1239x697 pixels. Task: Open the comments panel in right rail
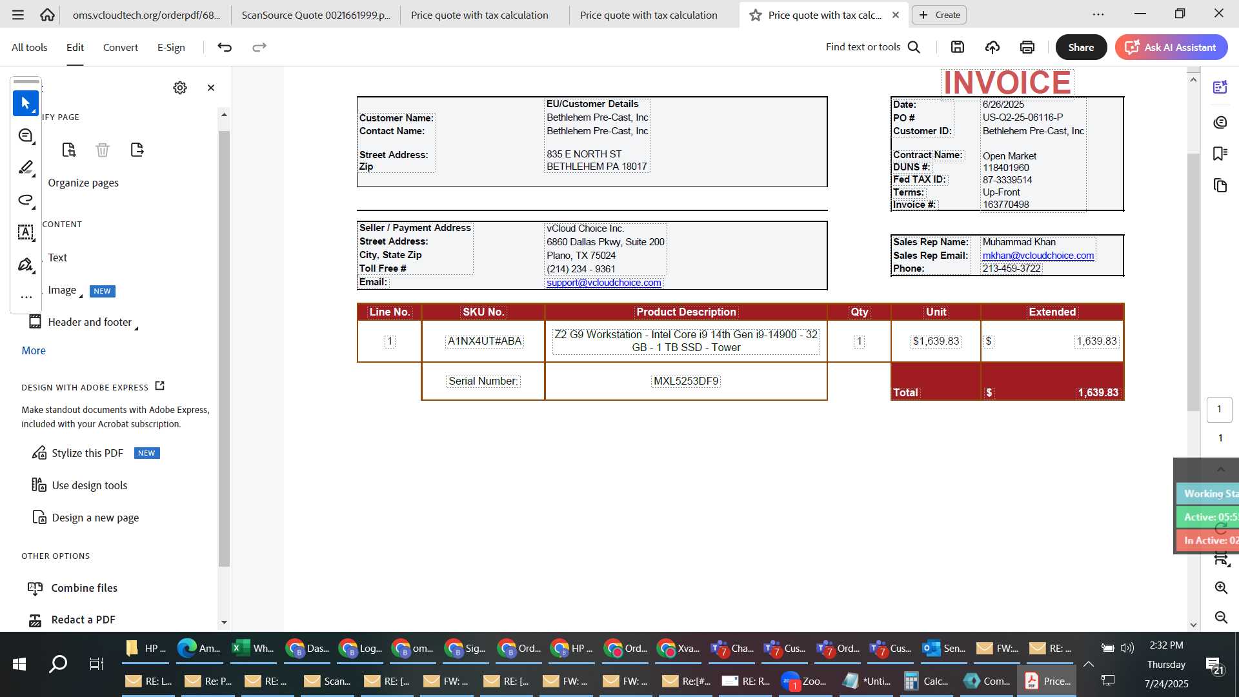tap(1220, 123)
